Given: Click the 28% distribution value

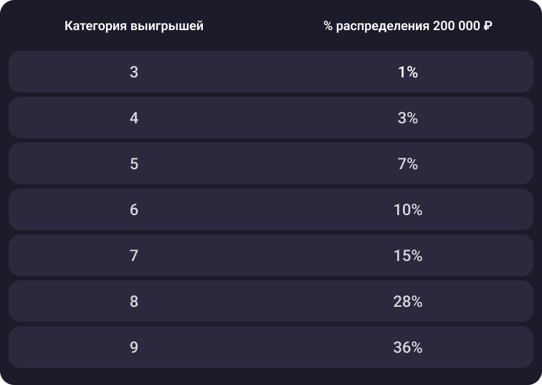Looking at the screenshot, I should [x=407, y=302].
